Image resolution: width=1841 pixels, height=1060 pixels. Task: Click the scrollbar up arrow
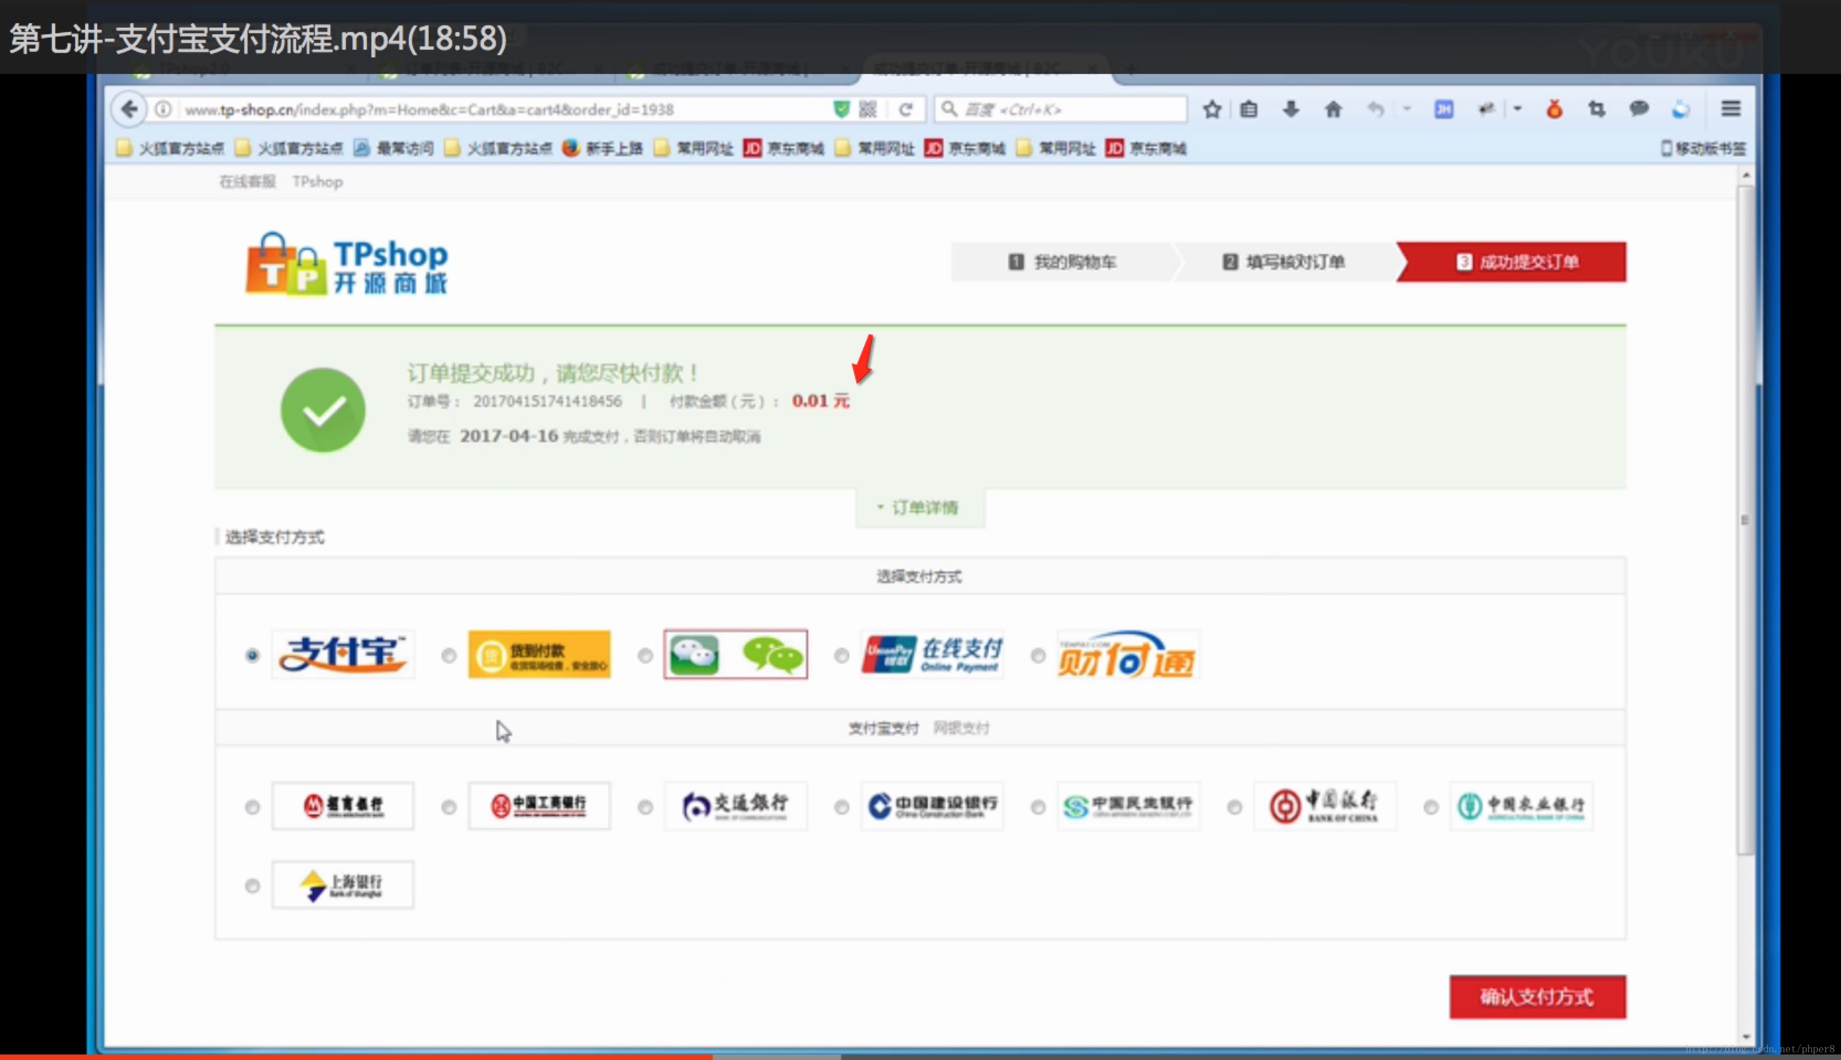1745,176
